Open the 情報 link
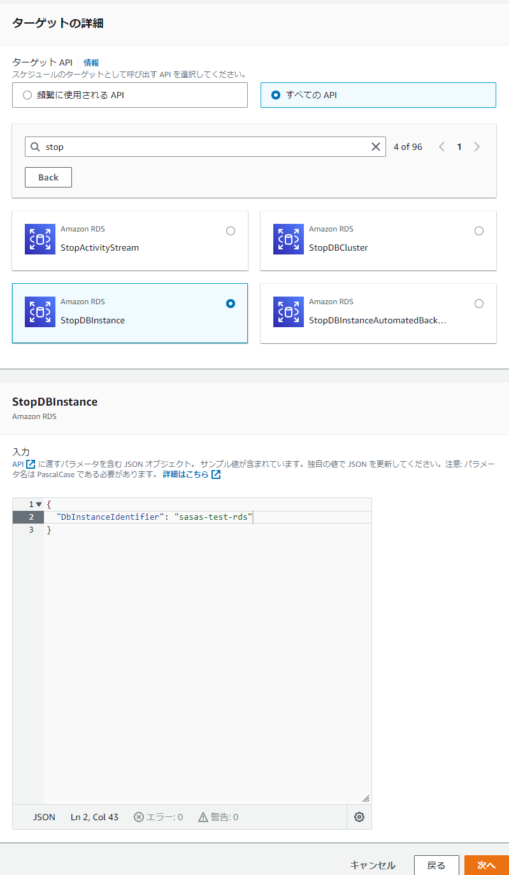The image size is (509, 875). [x=91, y=62]
